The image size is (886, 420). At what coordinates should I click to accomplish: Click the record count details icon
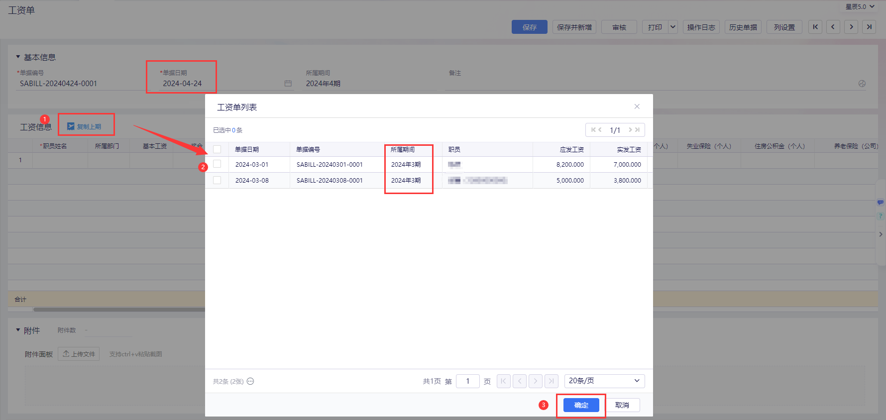pyautogui.click(x=250, y=381)
